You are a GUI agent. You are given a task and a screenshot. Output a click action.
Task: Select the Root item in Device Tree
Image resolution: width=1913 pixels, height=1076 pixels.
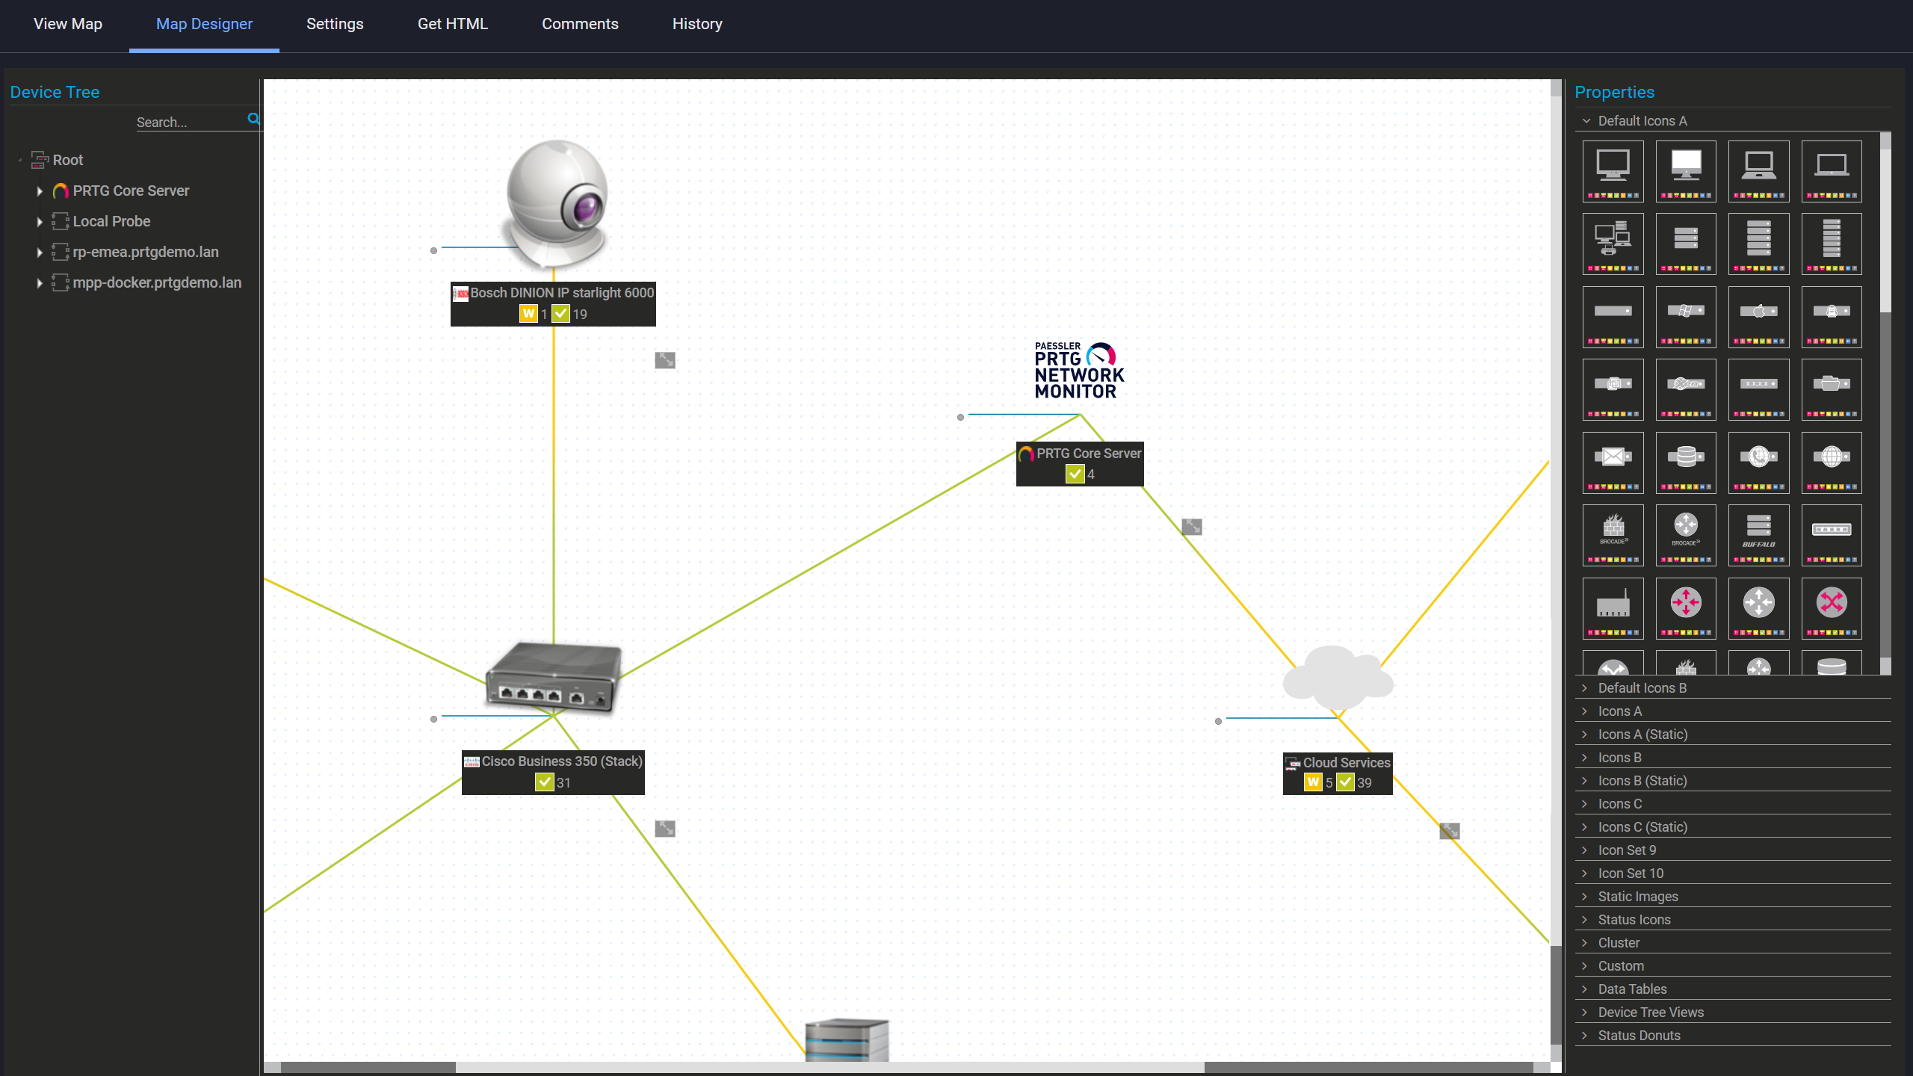tap(67, 160)
